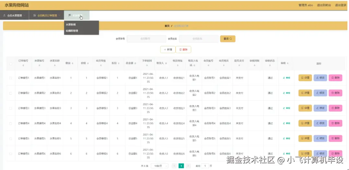Focus the 会员姓名 search input
The width and height of the screenshot is (349, 170).
click(x=199, y=39)
